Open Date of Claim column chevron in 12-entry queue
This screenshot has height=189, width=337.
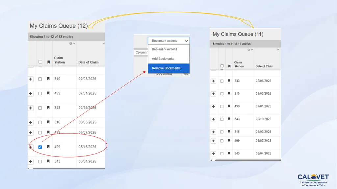(104, 43)
